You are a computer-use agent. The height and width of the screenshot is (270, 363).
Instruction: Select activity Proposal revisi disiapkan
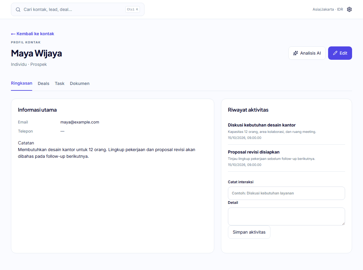coord(253,152)
